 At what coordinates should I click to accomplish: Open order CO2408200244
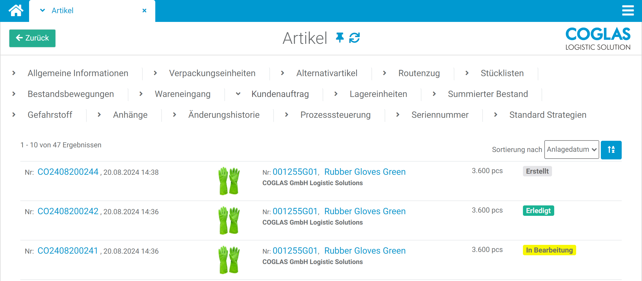click(x=68, y=172)
